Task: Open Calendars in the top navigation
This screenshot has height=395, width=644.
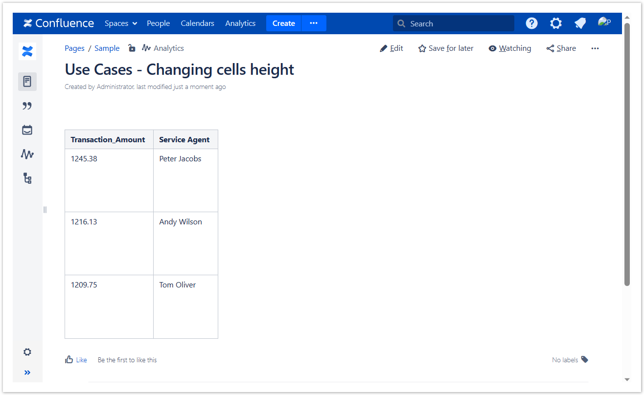Action: (197, 23)
